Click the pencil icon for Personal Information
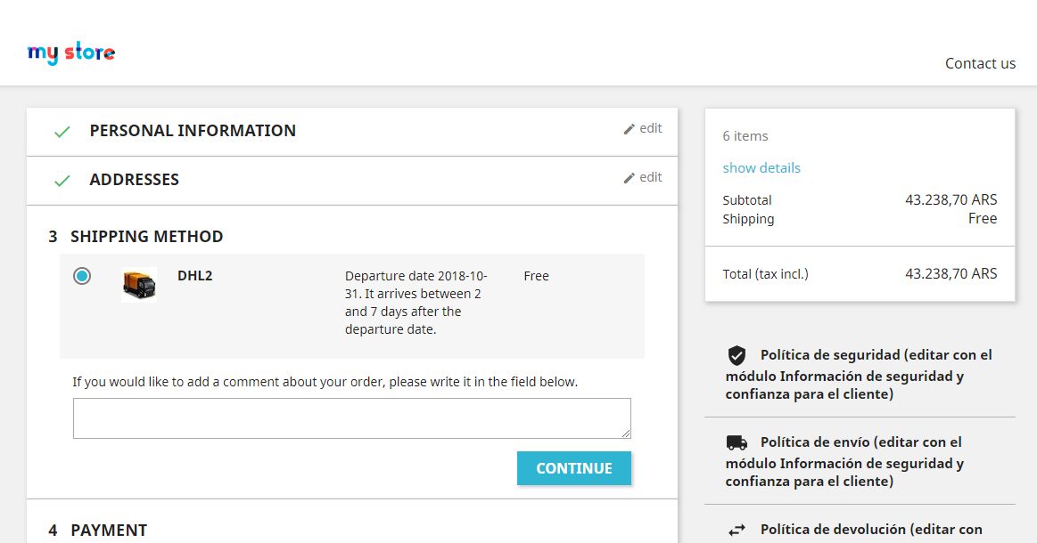 tap(630, 129)
